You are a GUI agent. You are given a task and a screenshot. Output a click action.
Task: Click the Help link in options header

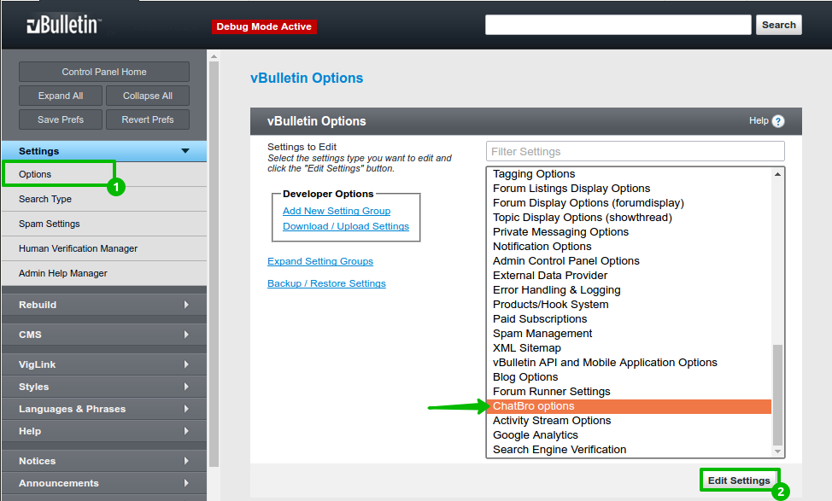tap(759, 121)
